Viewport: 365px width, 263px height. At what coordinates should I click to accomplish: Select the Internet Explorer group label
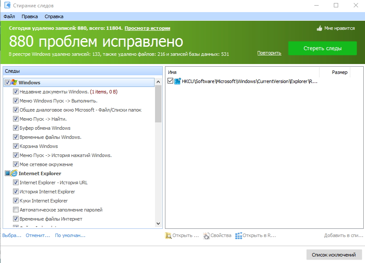pyautogui.click(x=40, y=173)
